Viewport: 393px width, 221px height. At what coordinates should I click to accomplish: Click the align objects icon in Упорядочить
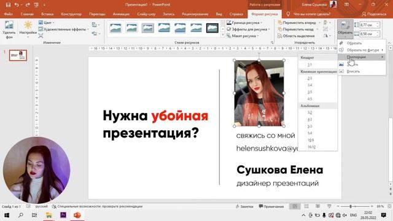click(x=327, y=23)
